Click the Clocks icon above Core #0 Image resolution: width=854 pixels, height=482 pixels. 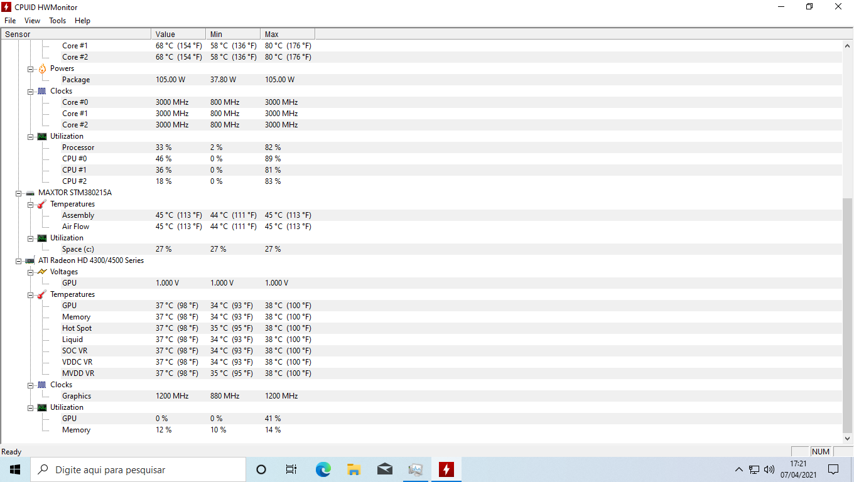coord(42,91)
